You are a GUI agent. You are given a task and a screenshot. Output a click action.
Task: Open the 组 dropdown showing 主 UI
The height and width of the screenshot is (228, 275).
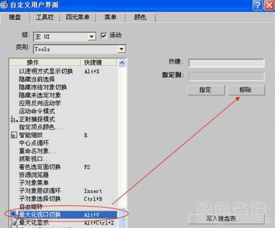tap(65, 37)
